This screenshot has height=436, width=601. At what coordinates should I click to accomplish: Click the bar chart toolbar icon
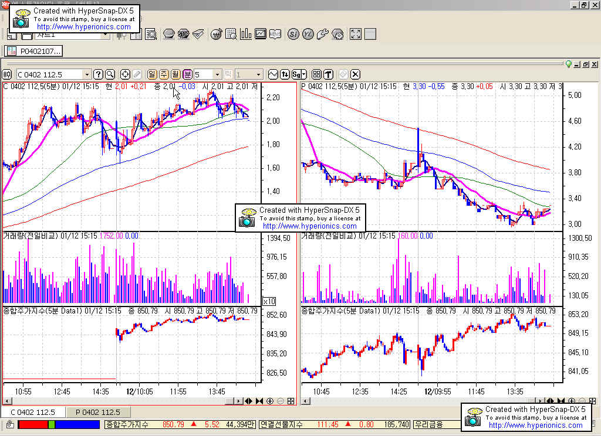tap(246, 34)
